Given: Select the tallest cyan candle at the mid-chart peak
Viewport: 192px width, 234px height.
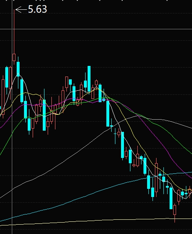Looking at the screenshot, I should (89, 79).
